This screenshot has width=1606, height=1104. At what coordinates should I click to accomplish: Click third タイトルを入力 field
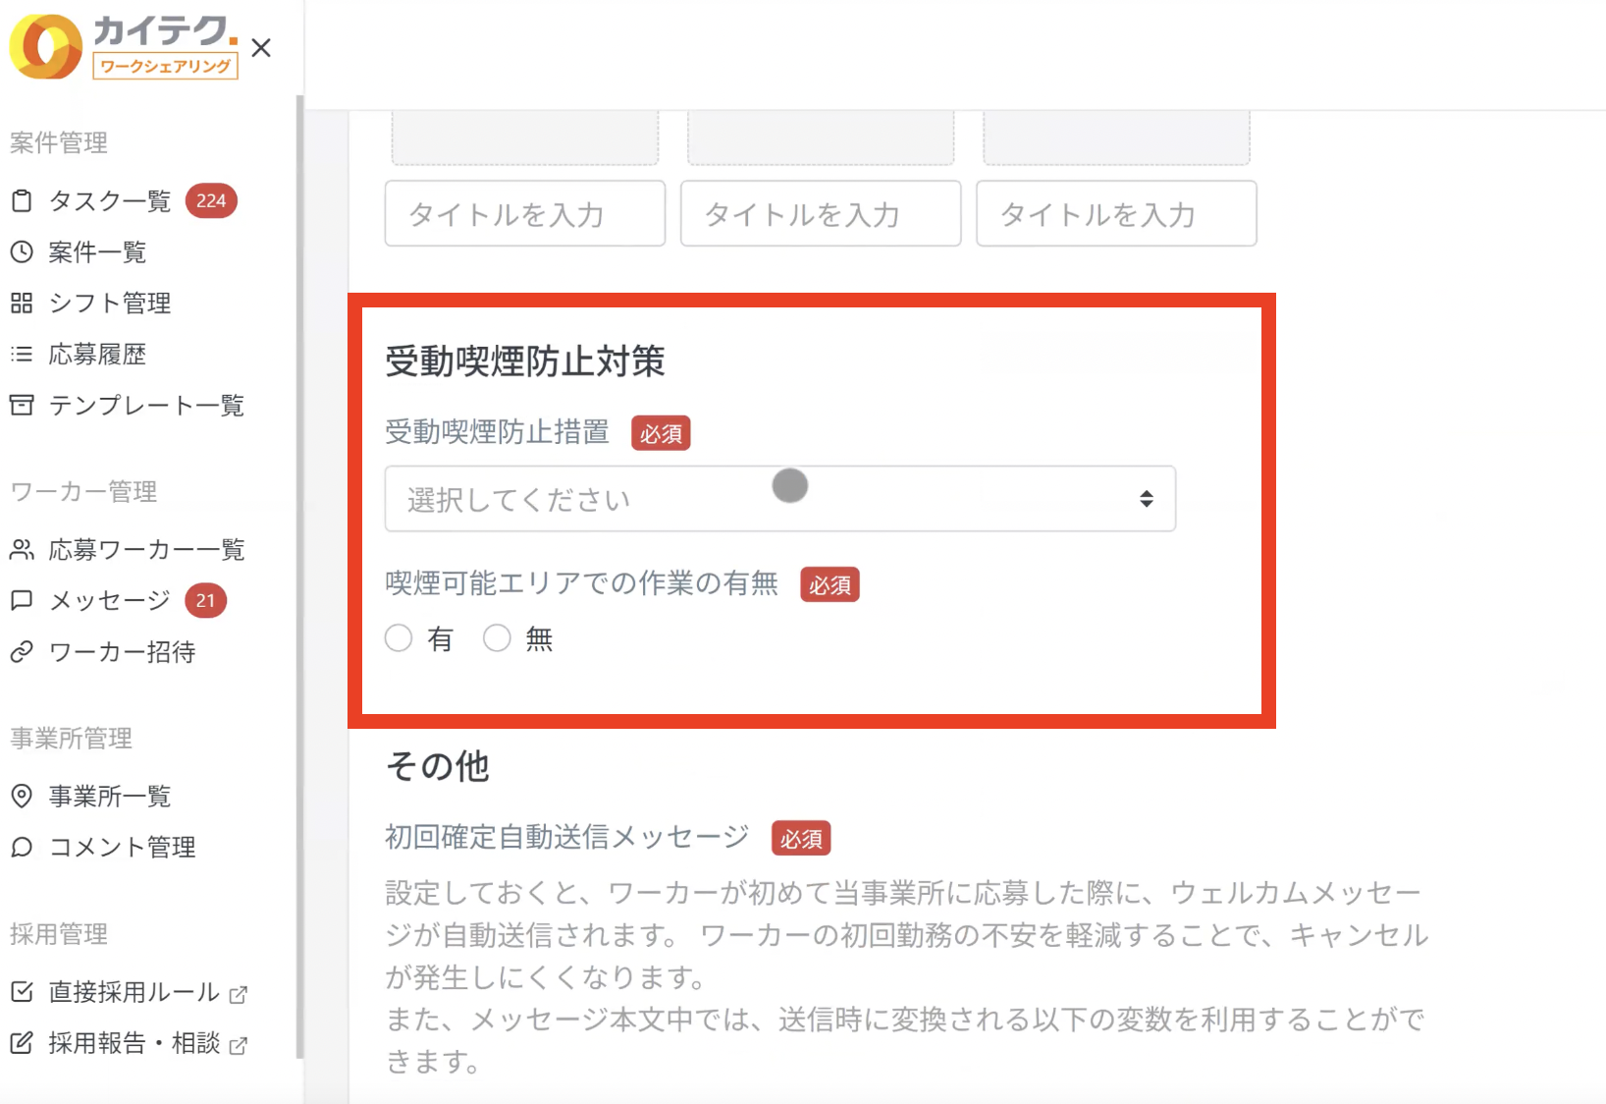pyautogui.click(x=1116, y=213)
